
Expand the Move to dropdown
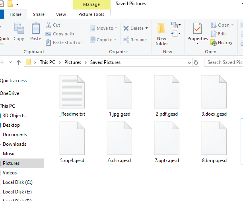(x=116, y=28)
